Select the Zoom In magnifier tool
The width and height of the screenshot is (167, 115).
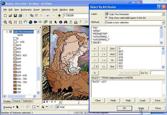[x=5, y=22]
